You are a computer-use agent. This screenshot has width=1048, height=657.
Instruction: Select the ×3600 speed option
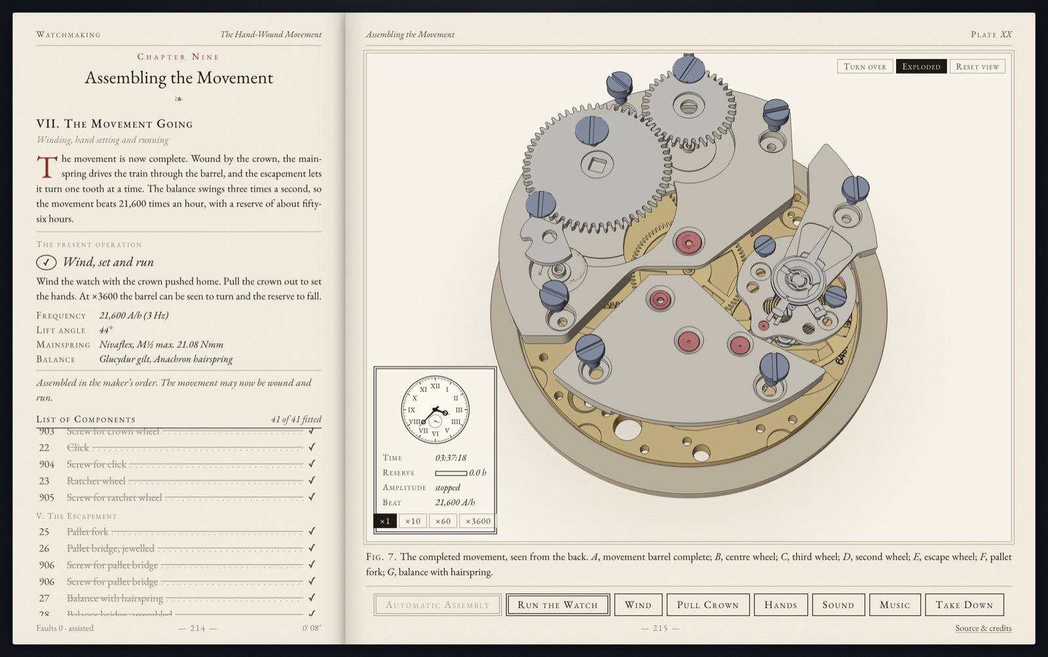477,521
